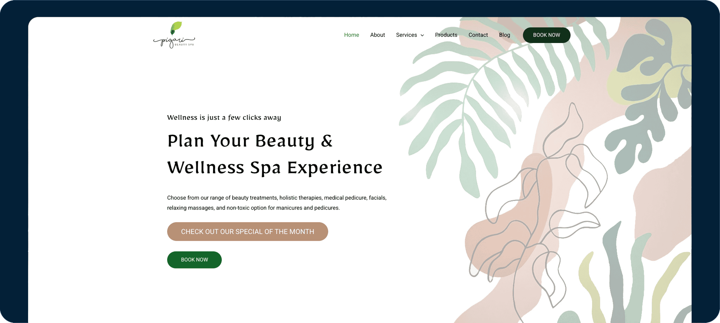Visit the Blog from the navigation

(504, 35)
